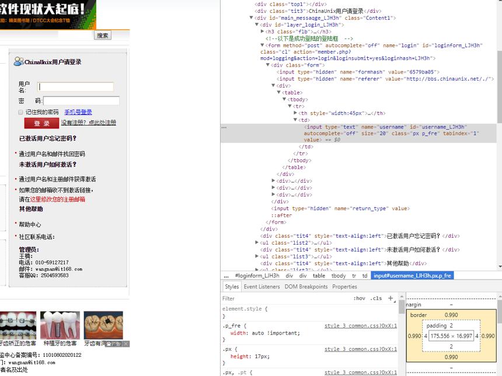Toggle the :hov element state button
502x376 pixels.
pyautogui.click(x=359, y=298)
